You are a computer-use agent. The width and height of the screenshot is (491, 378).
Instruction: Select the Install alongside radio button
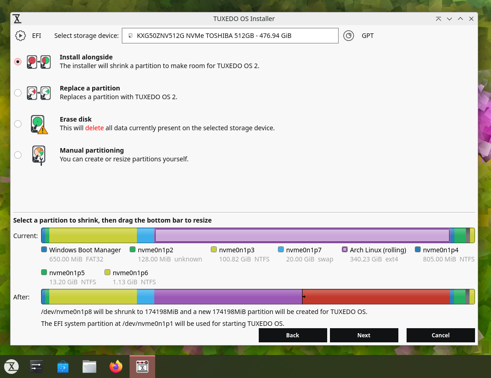tap(18, 62)
